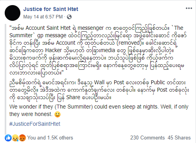Viewport: 196px width, 143px height.
Task: Click the gray vertical quote bar beside the post
Action: [5, 79]
